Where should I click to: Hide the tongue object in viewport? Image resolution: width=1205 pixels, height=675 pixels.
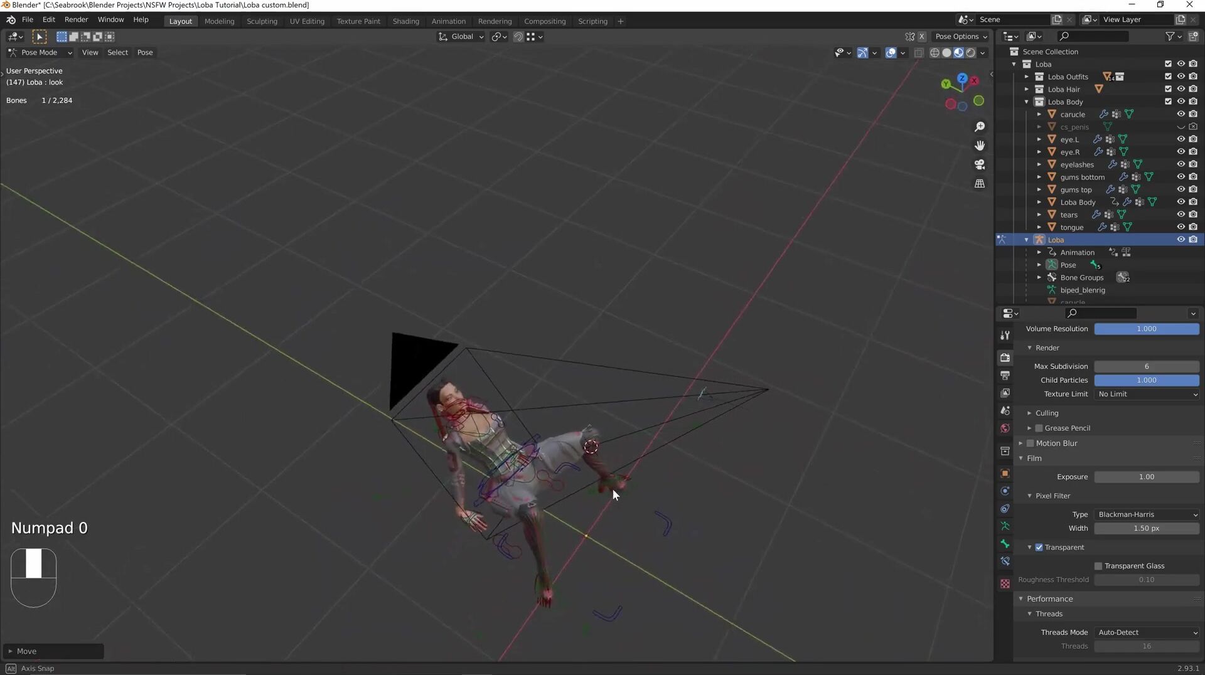coord(1181,227)
